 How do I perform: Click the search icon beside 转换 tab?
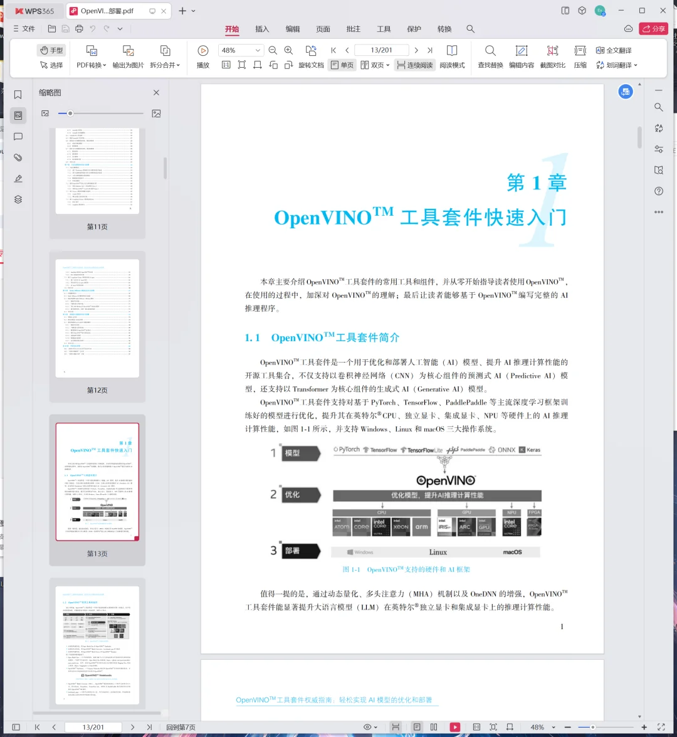470,29
